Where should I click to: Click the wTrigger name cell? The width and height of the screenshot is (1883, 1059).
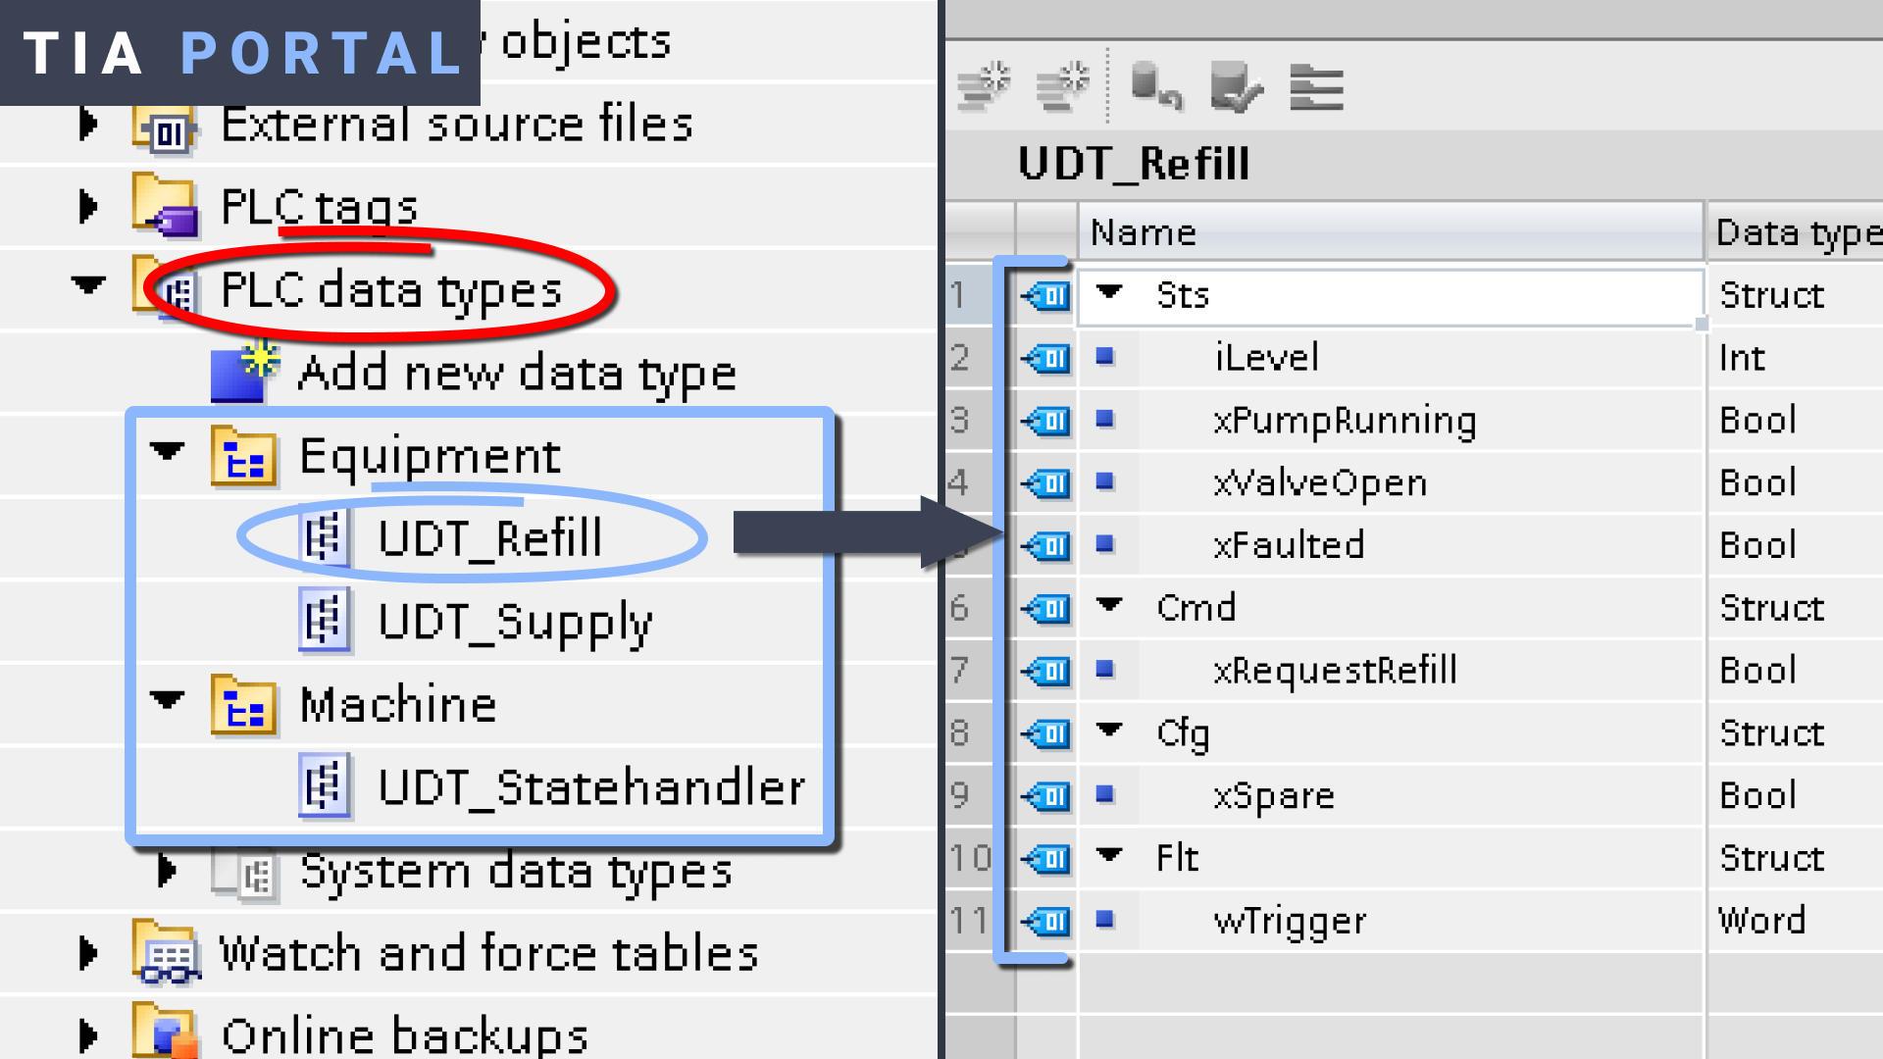[1391, 922]
